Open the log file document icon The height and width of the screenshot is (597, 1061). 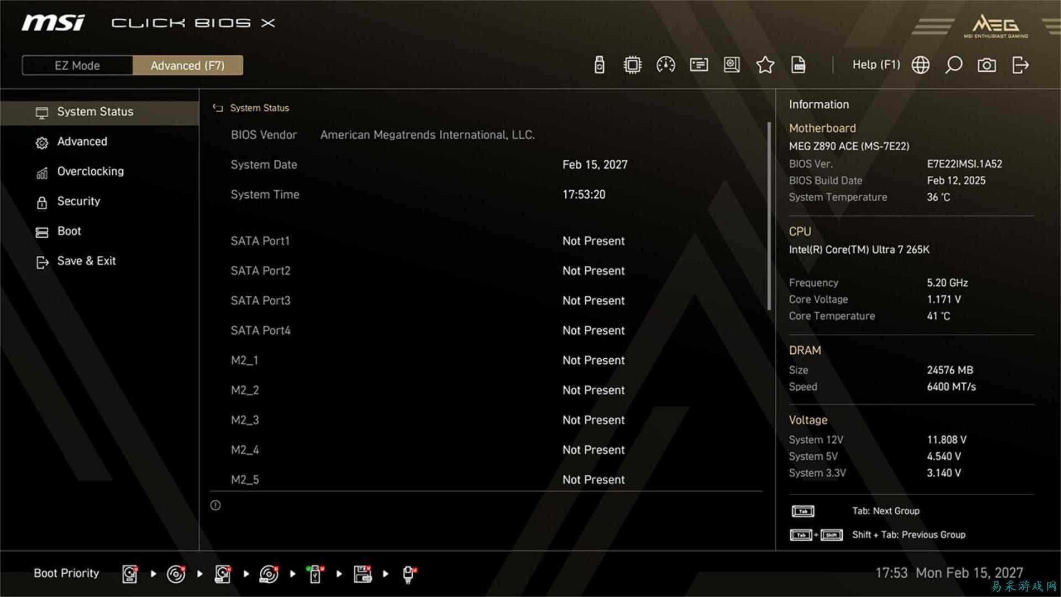(x=798, y=65)
